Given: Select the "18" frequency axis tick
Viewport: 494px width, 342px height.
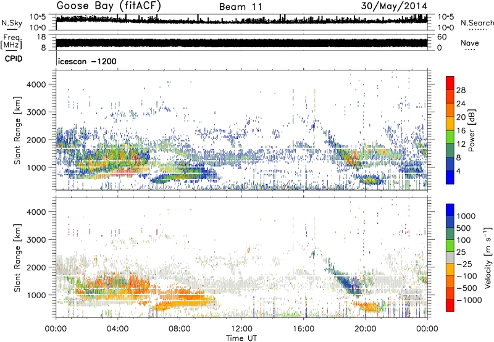Looking at the screenshot, I should point(41,37).
